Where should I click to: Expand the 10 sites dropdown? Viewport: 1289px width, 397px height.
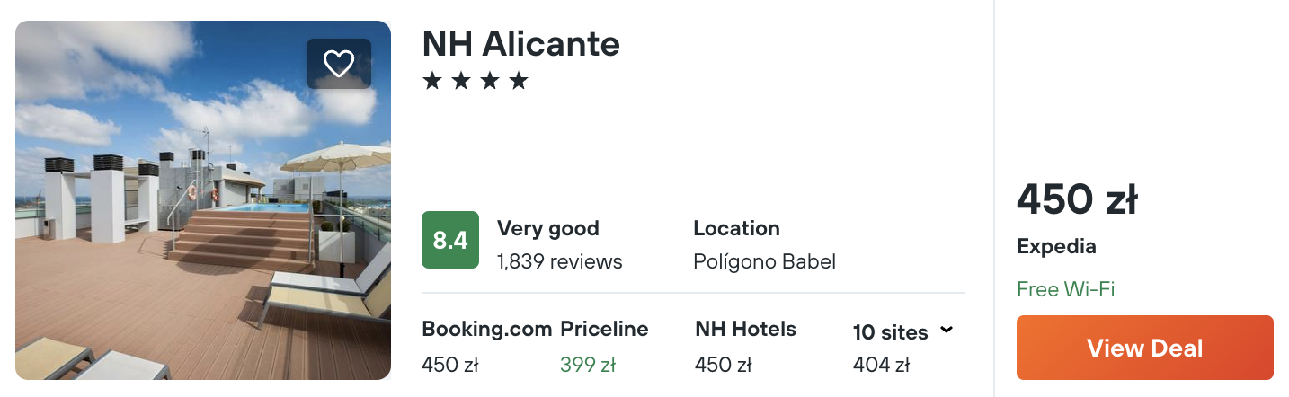point(903,331)
